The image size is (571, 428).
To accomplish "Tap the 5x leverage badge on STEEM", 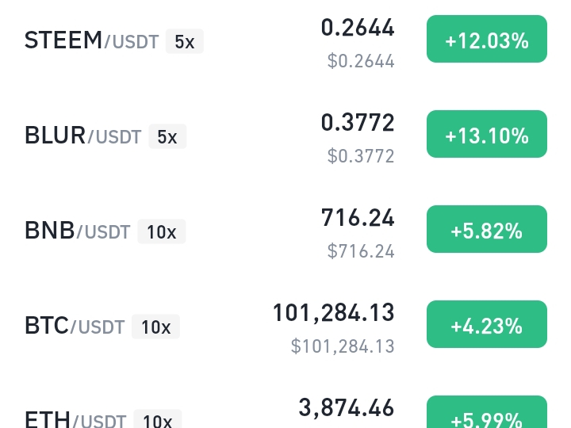I will 185,41.
